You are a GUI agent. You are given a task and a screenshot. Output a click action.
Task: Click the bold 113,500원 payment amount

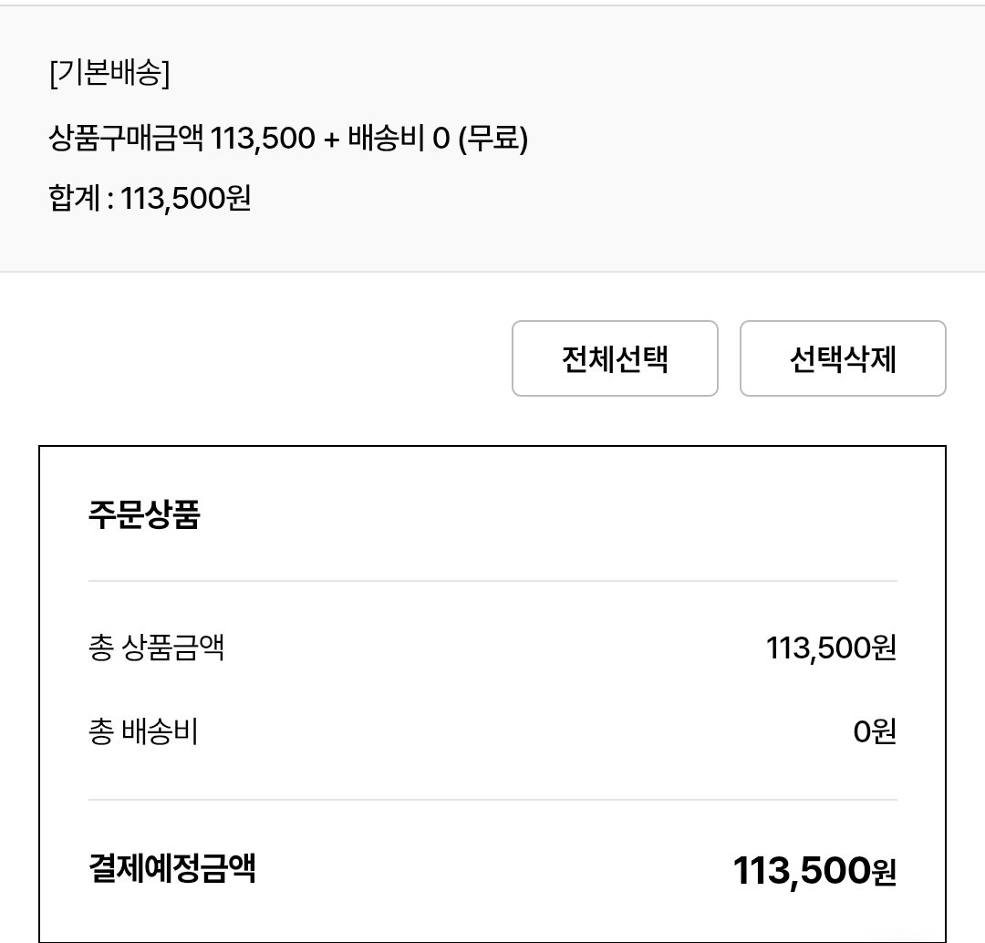[x=814, y=871]
